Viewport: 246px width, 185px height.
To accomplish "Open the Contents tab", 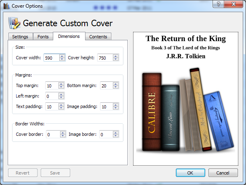I will [98, 37].
